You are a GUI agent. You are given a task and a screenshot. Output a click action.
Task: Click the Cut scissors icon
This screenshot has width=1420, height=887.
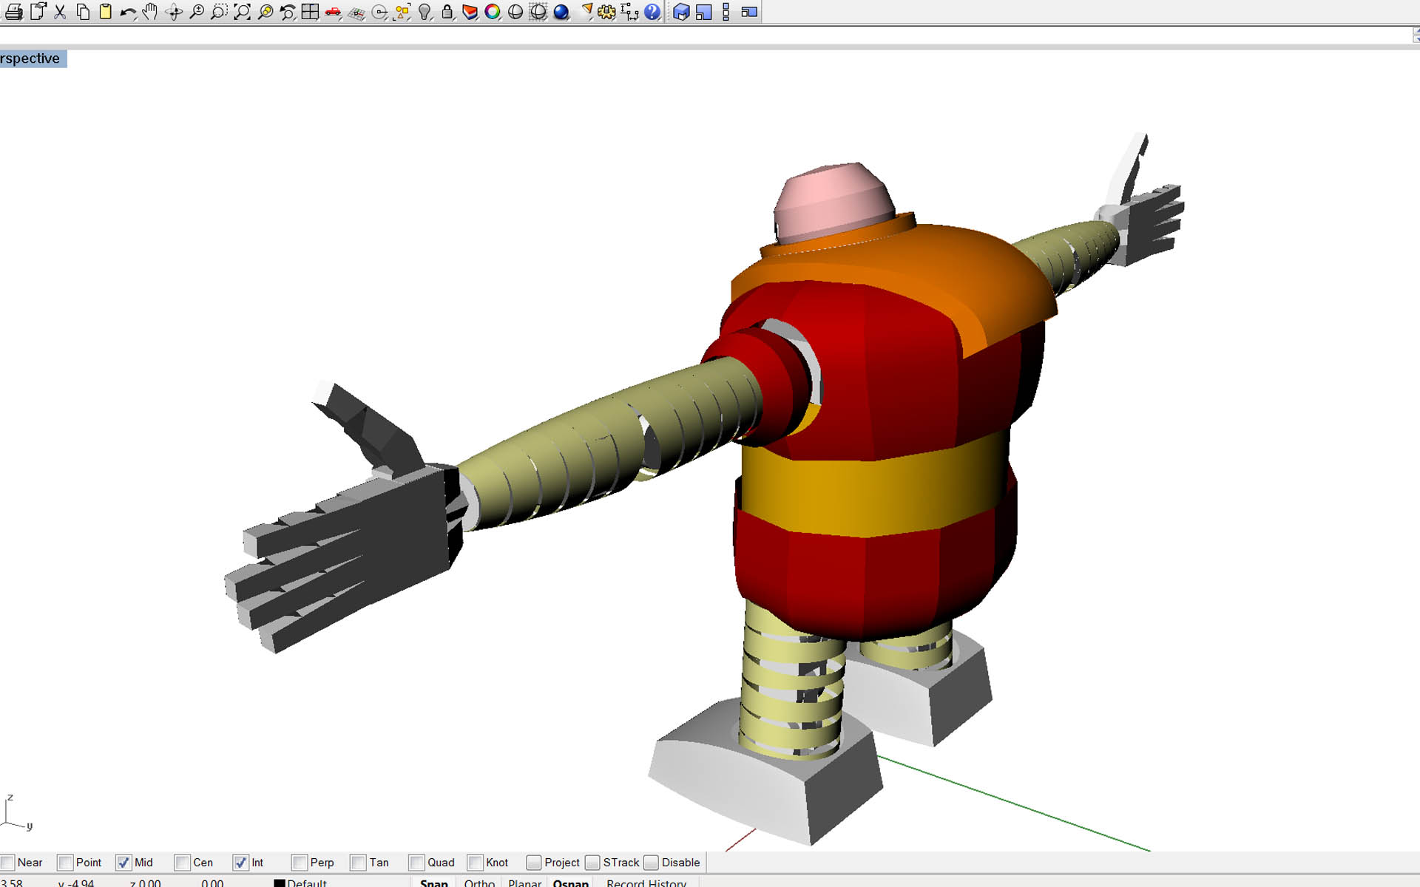point(60,12)
